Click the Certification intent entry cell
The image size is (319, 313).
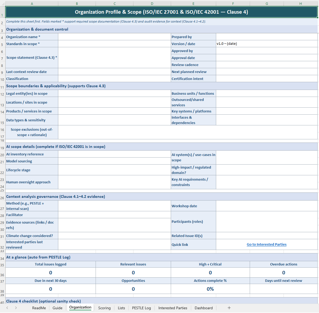(266, 79)
